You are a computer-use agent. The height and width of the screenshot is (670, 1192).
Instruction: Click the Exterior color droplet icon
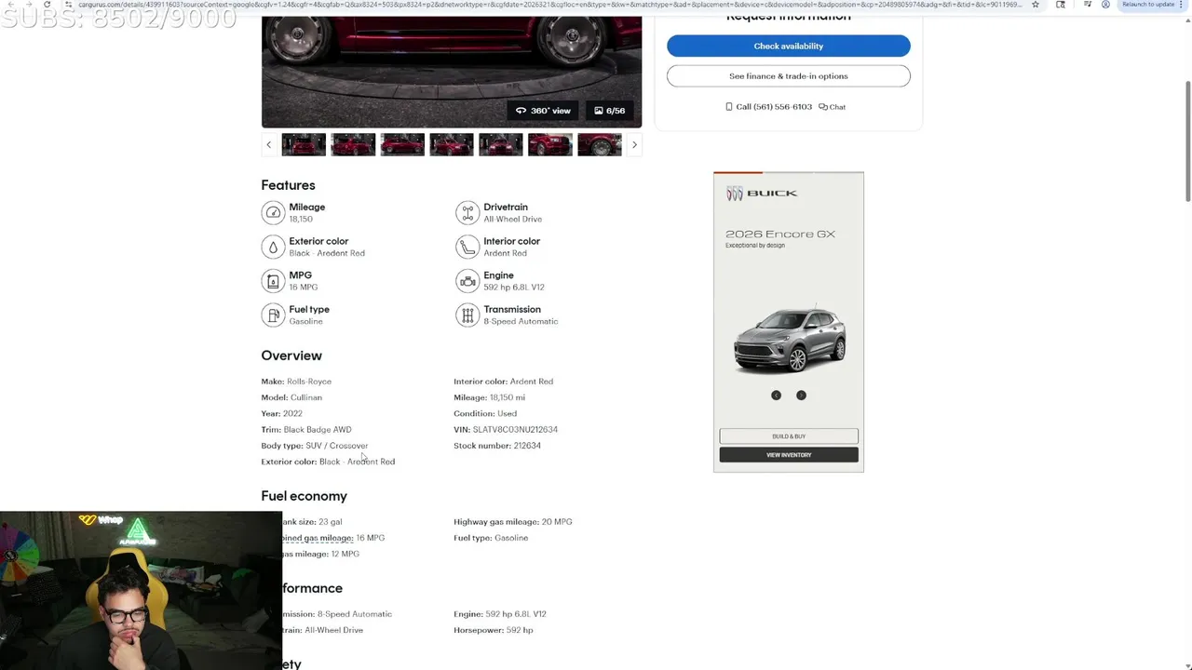point(273,247)
